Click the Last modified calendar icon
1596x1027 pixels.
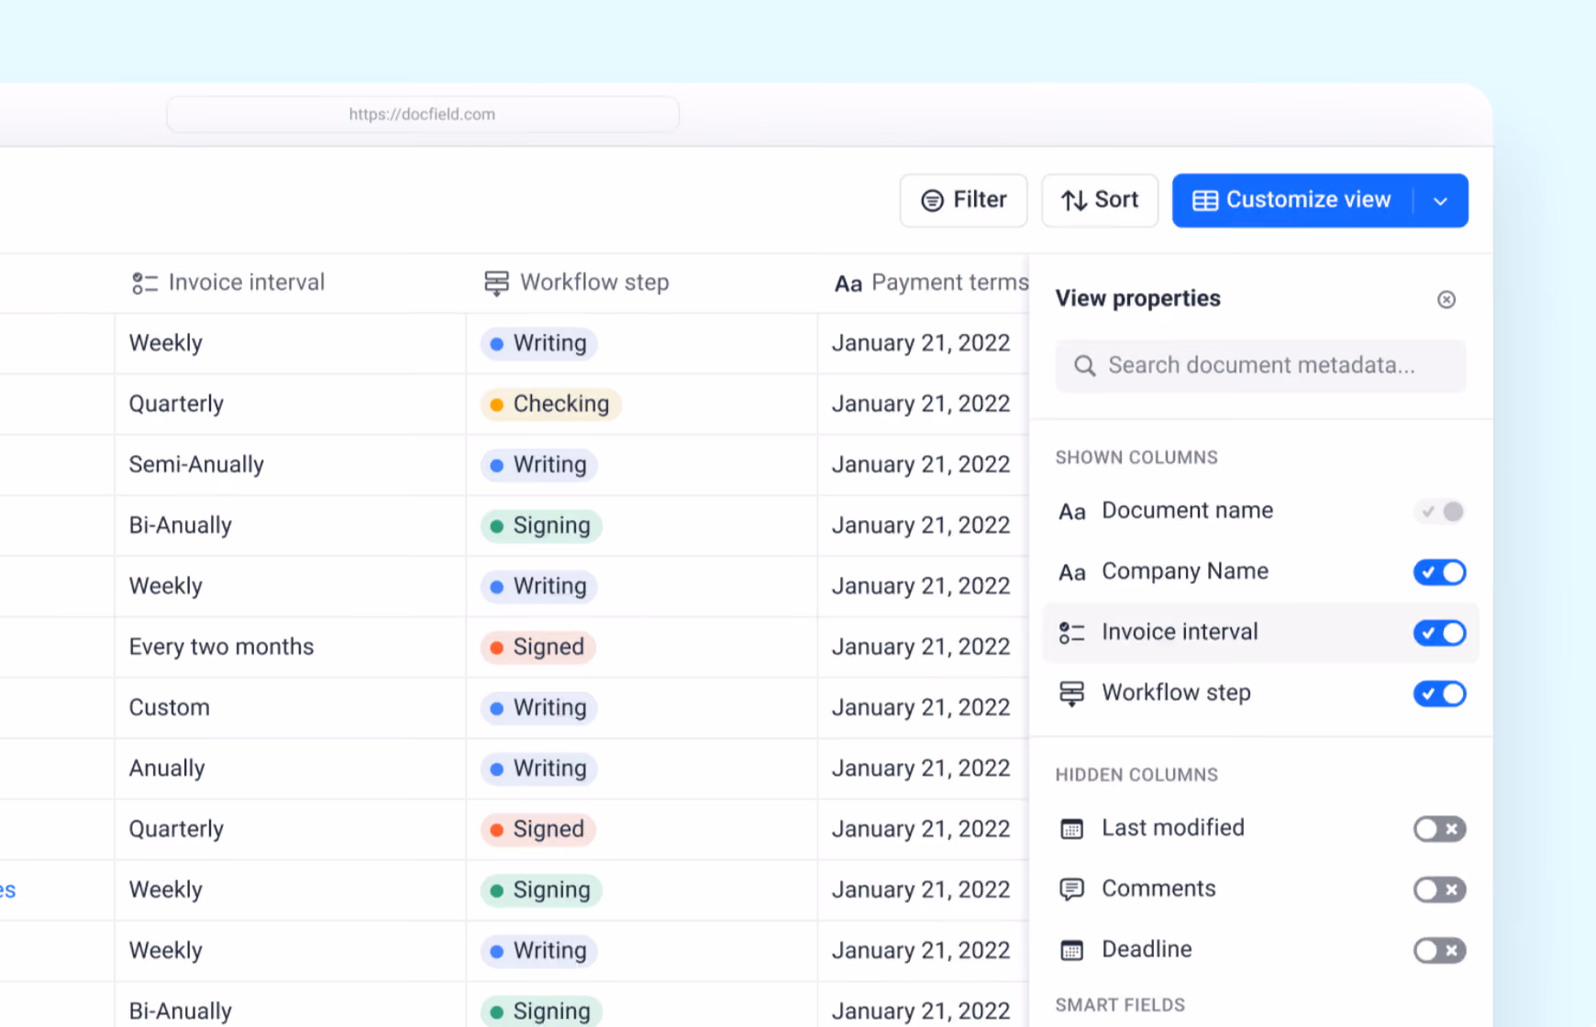pos(1071,829)
